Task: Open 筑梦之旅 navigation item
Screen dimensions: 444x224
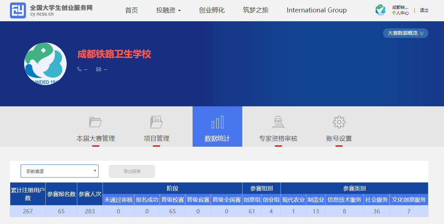Action: 256,10
